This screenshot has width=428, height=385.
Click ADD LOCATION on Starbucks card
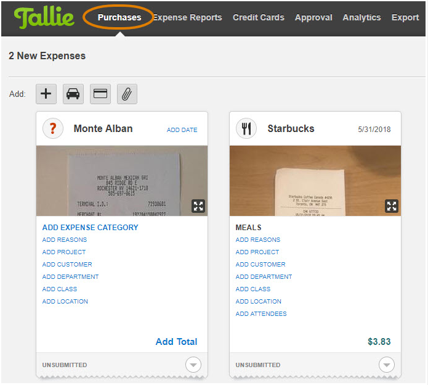tap(258, 301)
